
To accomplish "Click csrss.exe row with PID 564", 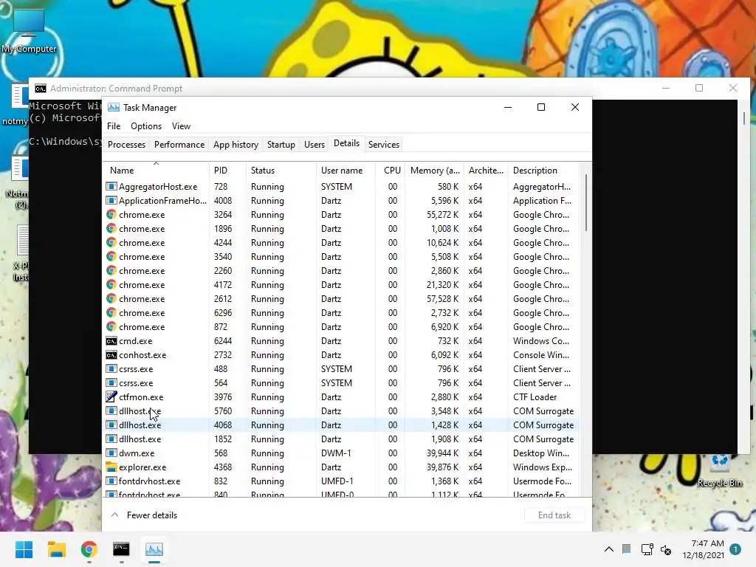I will pos(341,383).
